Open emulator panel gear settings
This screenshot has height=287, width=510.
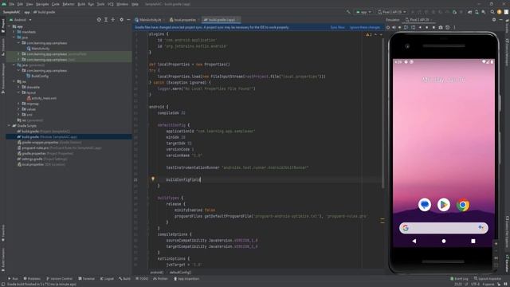point(494,20)
